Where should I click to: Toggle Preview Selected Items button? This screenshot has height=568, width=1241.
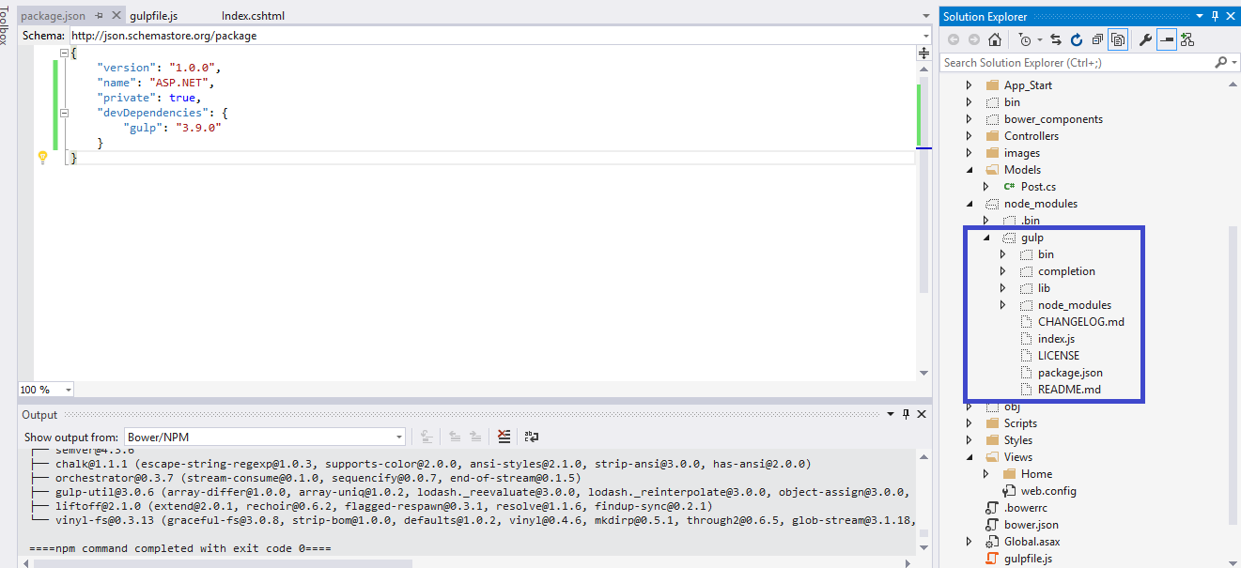point(1166,39)
